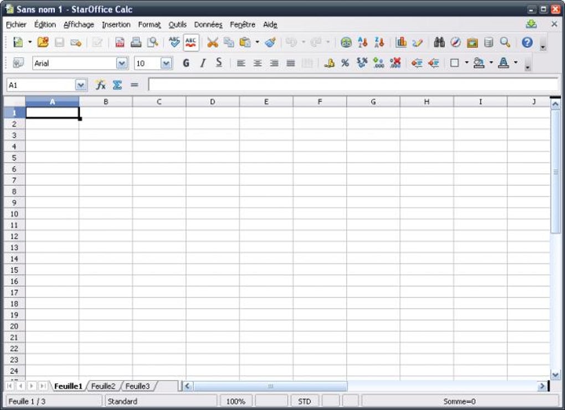Toggle AutoSpellcheck ABC icon
Image resolution: width=565 pixels, height=410 pixels.
tap(191, 43)
